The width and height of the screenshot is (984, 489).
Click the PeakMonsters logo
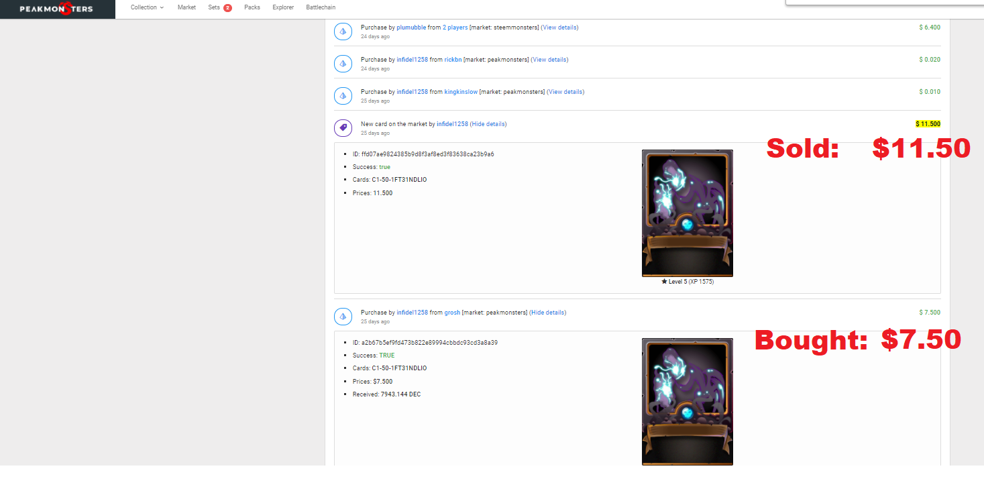(56, 9)
